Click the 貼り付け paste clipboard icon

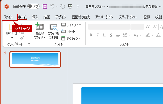(11, 27)
